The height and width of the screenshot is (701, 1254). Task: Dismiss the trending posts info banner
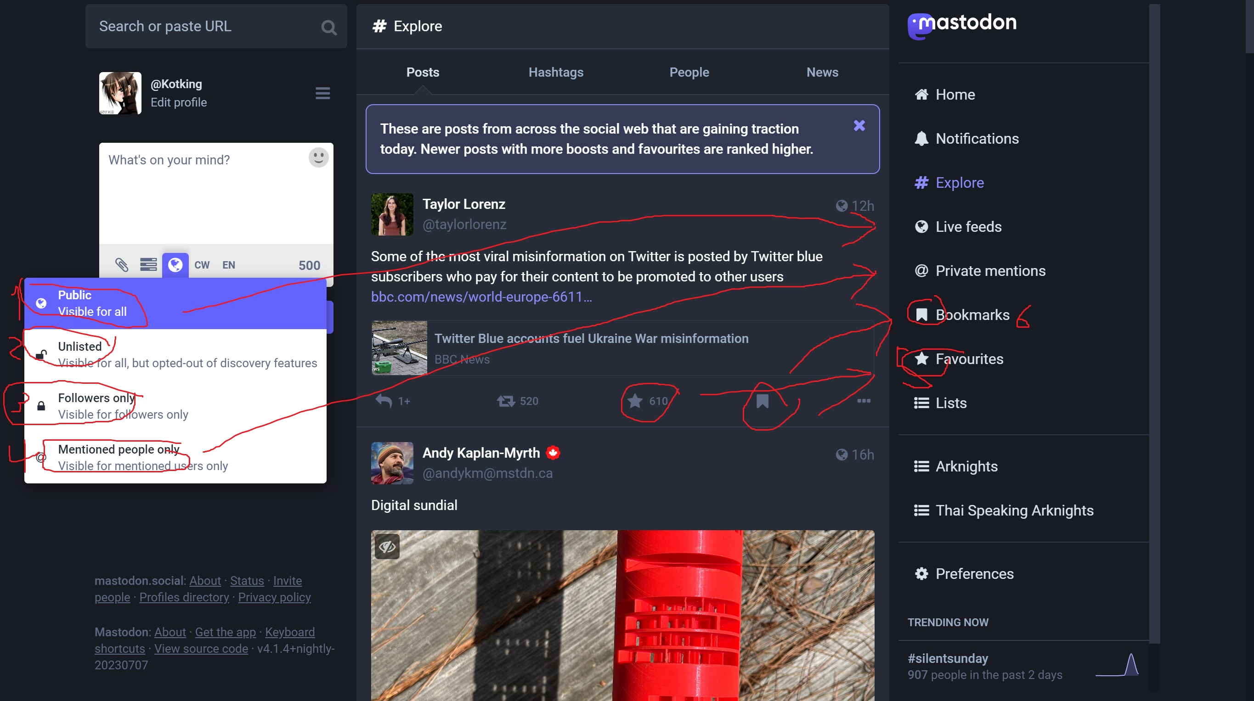coord(859,126)
